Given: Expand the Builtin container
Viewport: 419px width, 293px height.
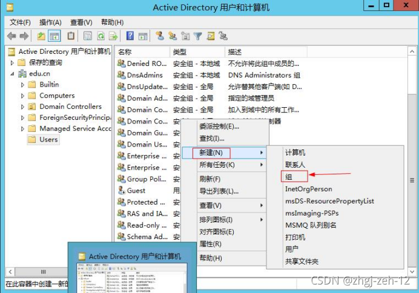Looking at the screenshot, I should click(x=22, y=85).
